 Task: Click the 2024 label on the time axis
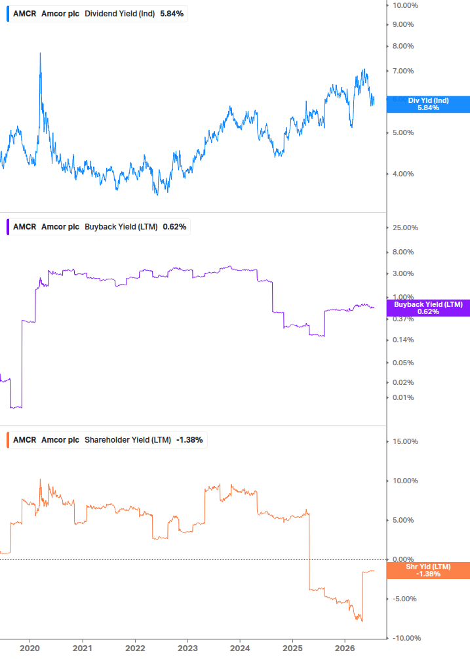pos(240,649)
